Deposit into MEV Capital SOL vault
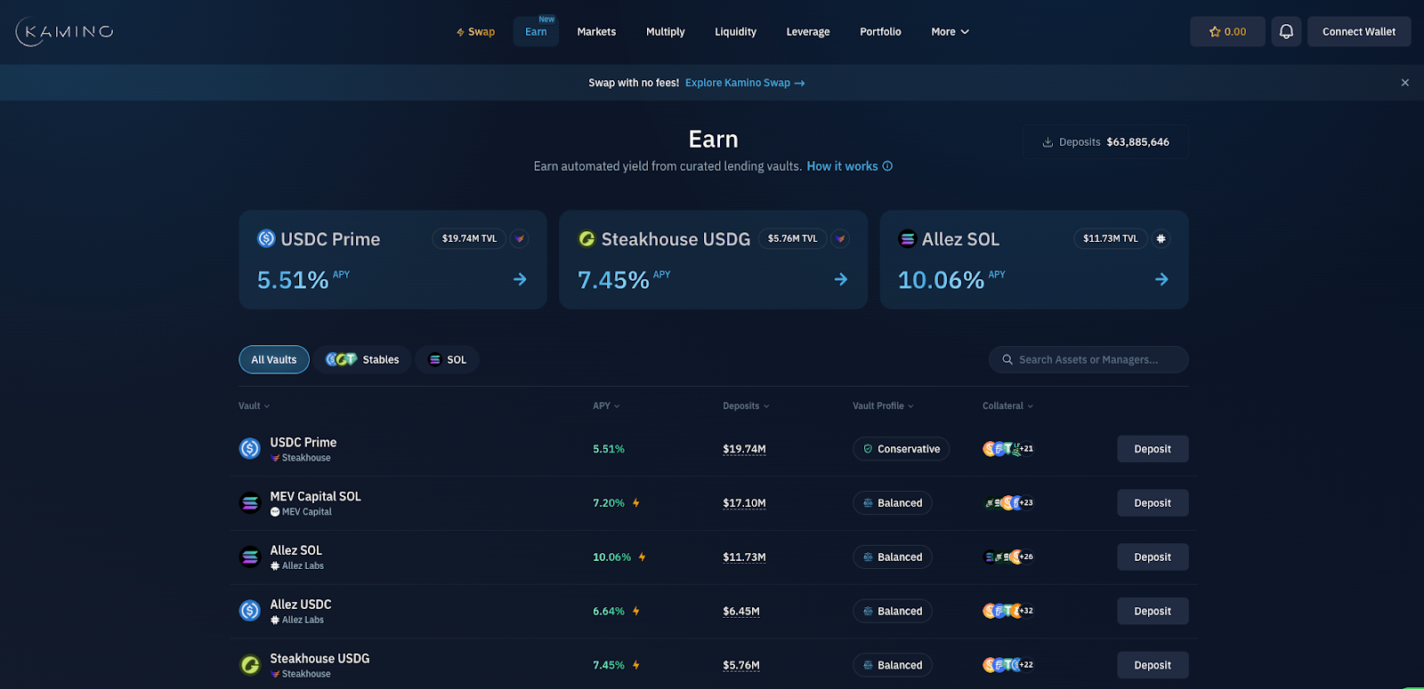Image resolution: width=1424 pixels, height=689 pixels. tap(1153, 503)
